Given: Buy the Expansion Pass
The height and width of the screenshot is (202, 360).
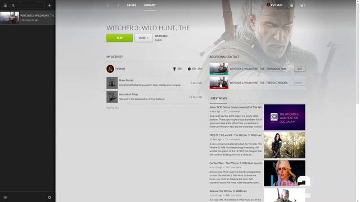Looking at the screenshot, I should click(300, 69).
